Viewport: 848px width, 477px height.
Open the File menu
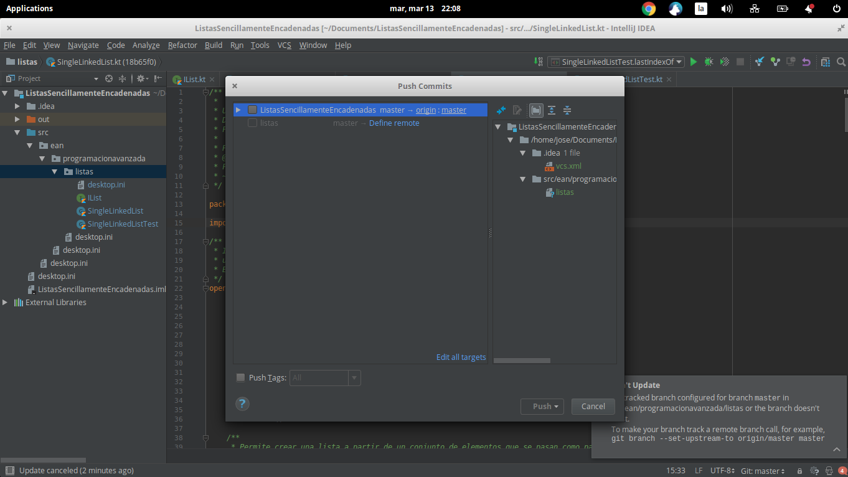pos(9,45)
